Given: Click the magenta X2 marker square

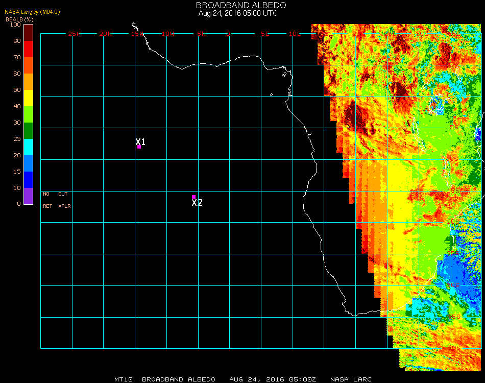Looking at the screenshot, I should 193,197.
